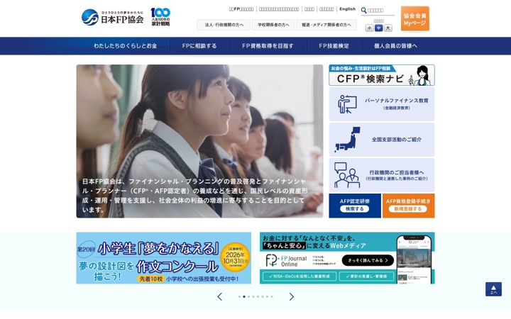Click the consultation people icon for 行政機関
Image resolution: width=511 pixels, height=319 pixels.
[x=347, y=175]
